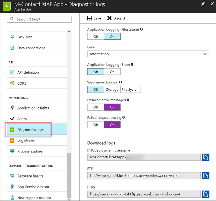Open Easy APIs menu item
216x201 pixels.
37,37
